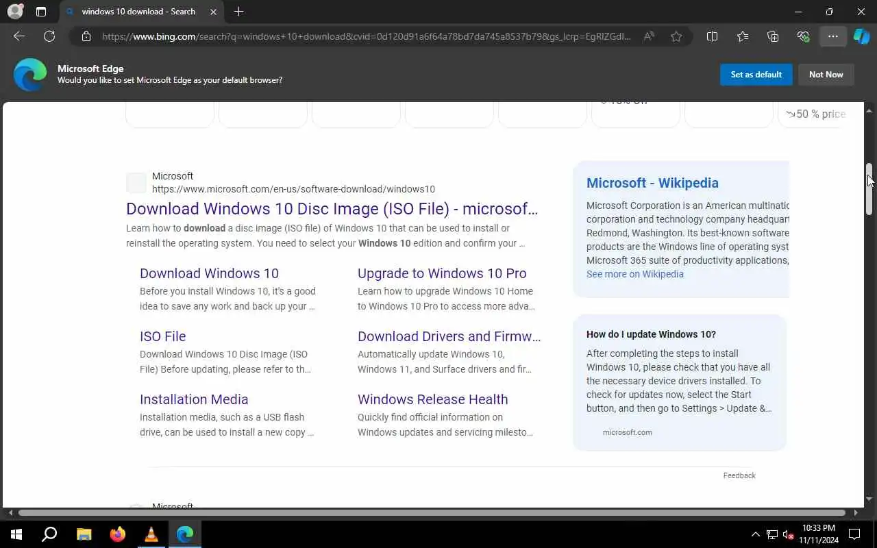Screen dimensions: 877x548
Task: Open network status tray icon
Action: 772,534
